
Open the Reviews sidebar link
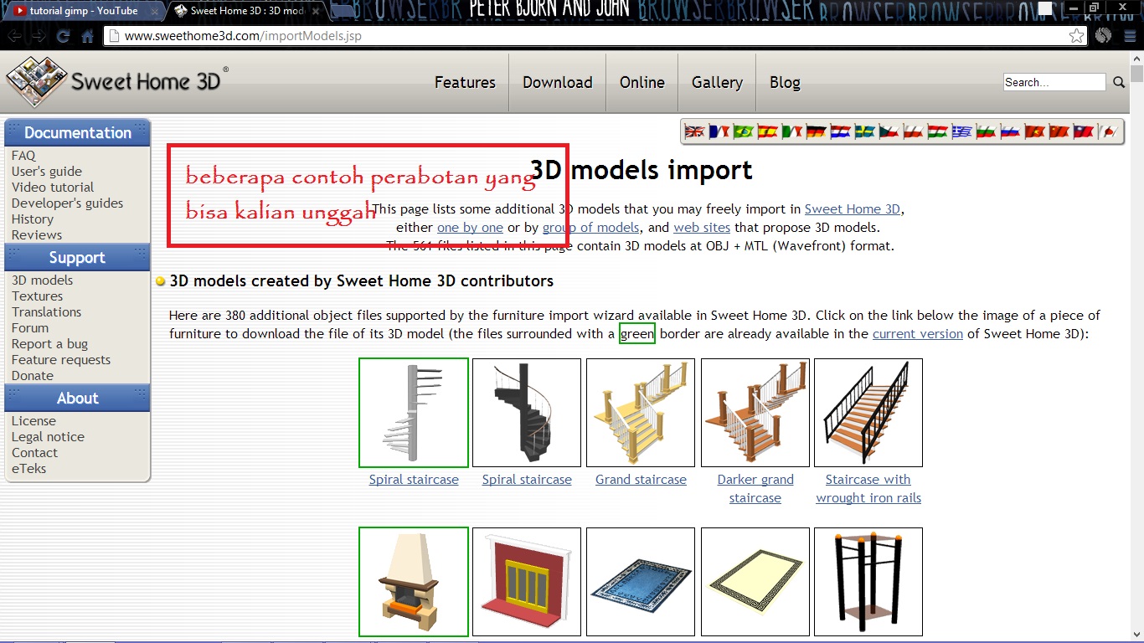click(37, 234)
